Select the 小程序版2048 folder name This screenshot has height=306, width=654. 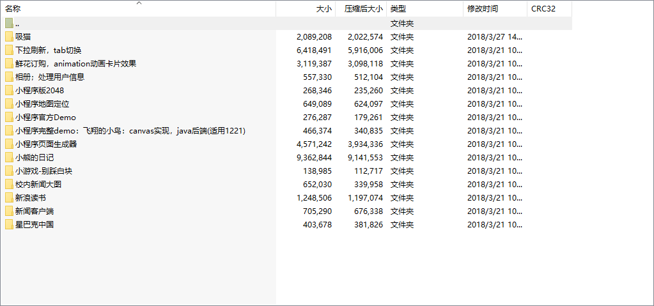(40, 91)
